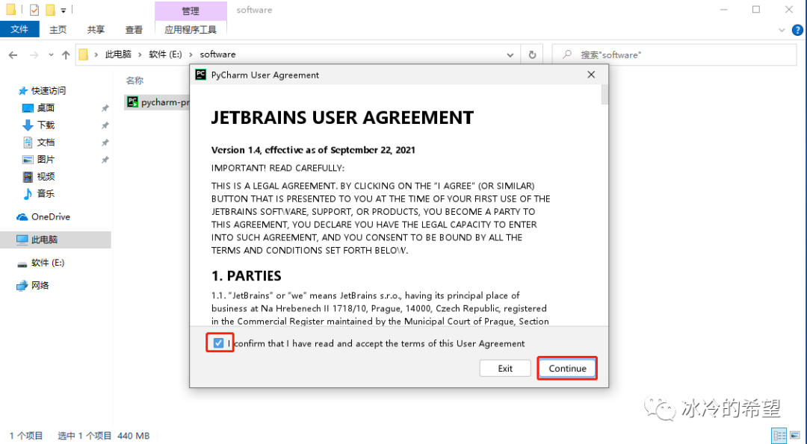Expand the chevron after 软件 (E:) breadcrumb
Screen dimensions: 807x444
191,54
